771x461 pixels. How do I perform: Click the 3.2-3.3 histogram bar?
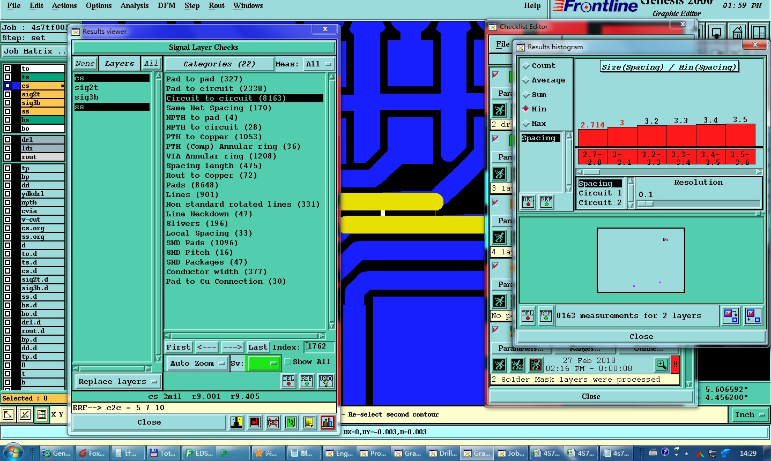652,136
